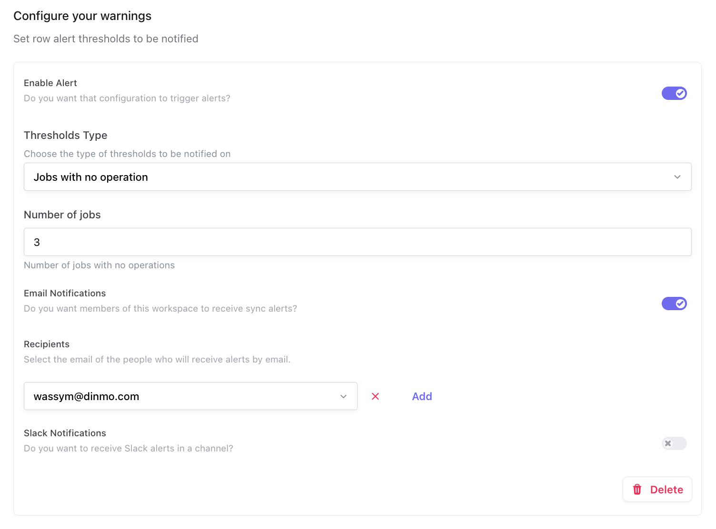Click the "Thresholds Type" section heading

(x=66, y=135)
